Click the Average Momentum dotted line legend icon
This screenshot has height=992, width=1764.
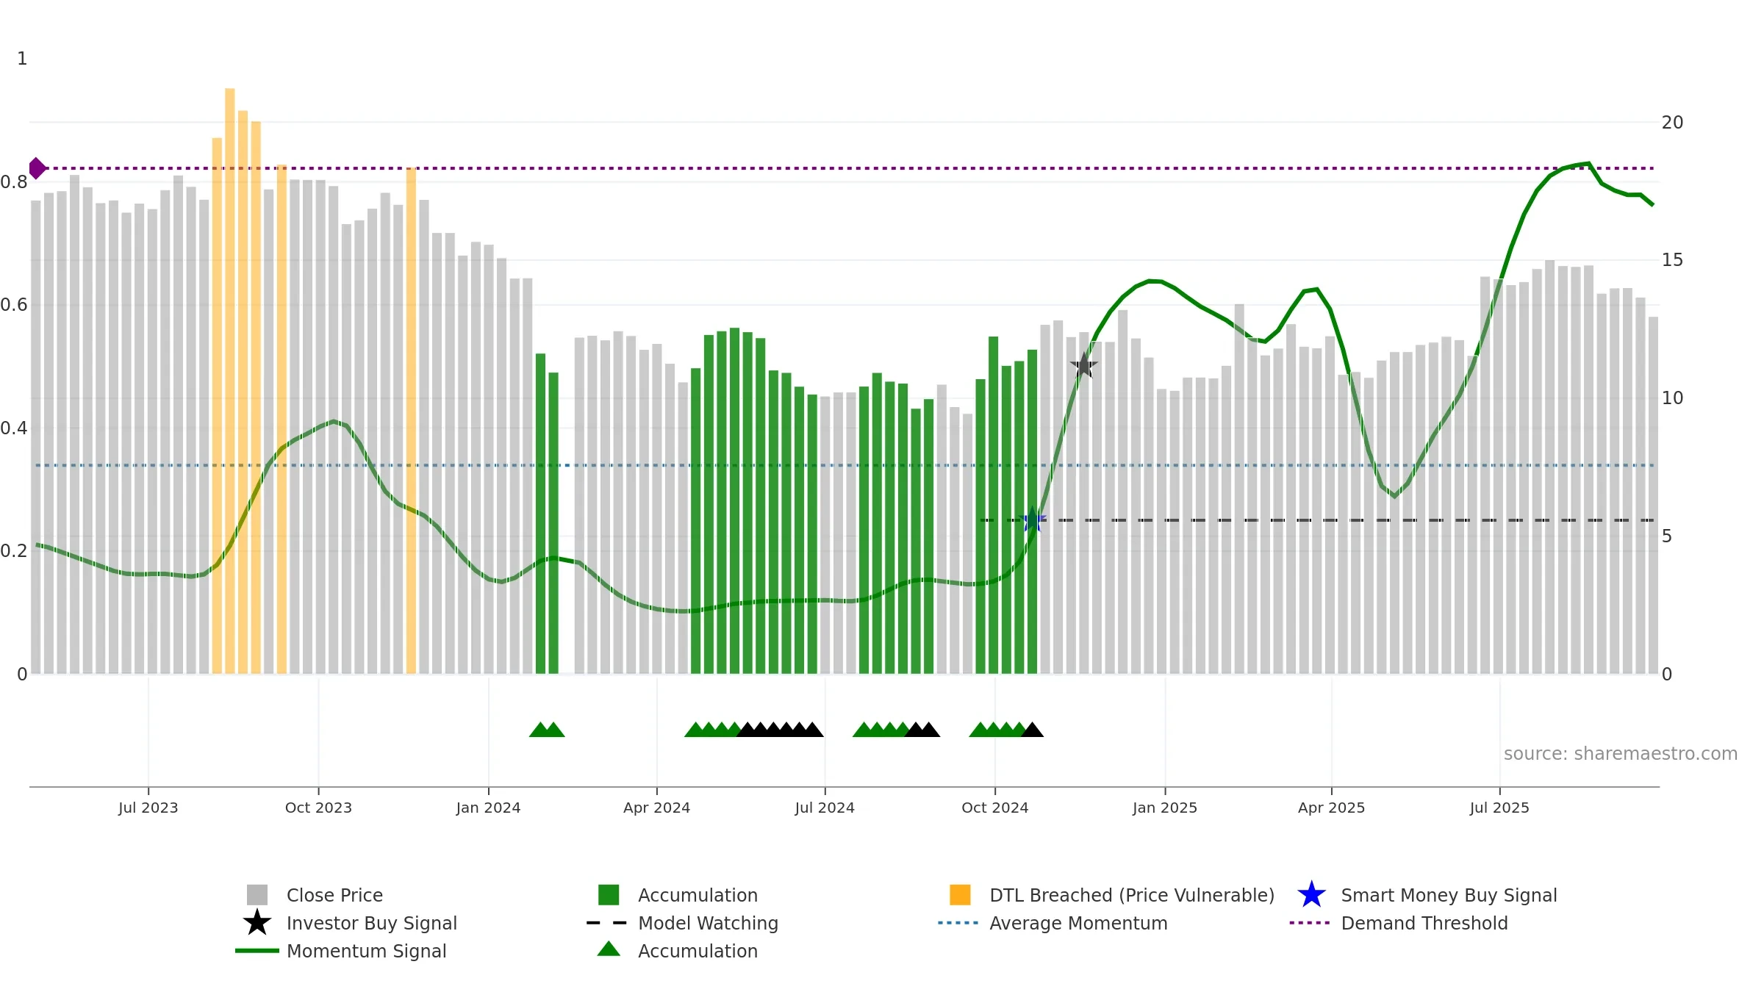click(x=958, y=923)
